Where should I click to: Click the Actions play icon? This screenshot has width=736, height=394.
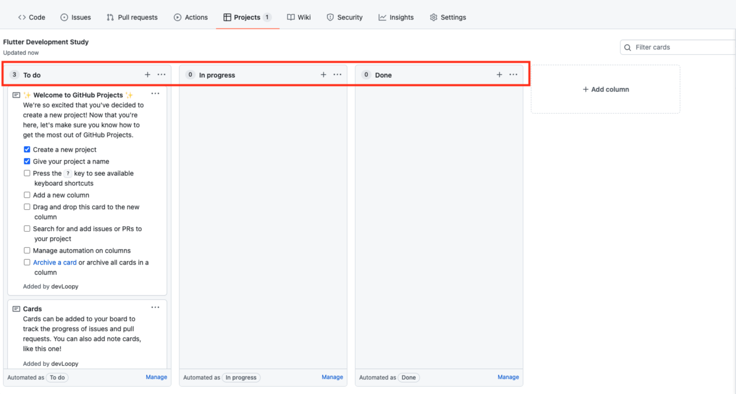coord(177,17)
